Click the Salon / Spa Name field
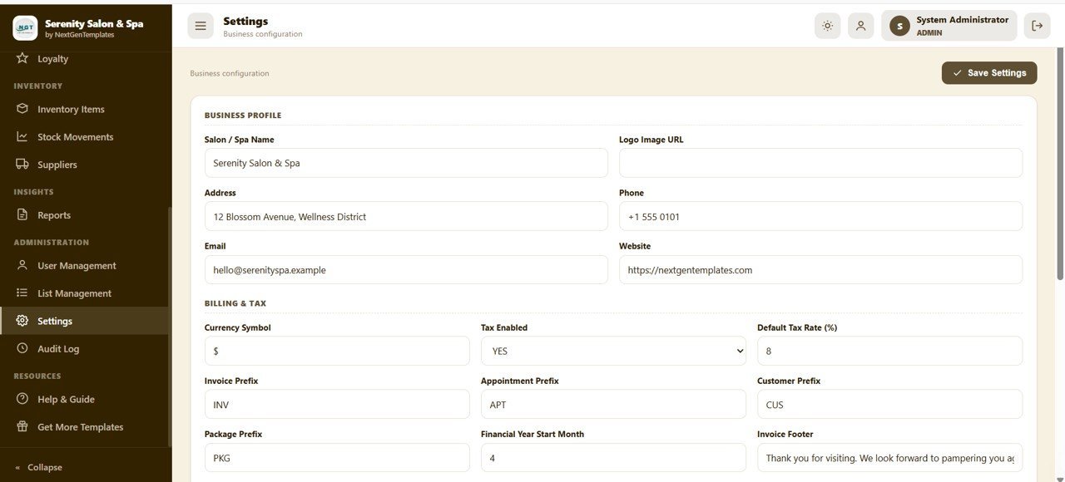Viewport: 1065px width, 482px height. 406,163
